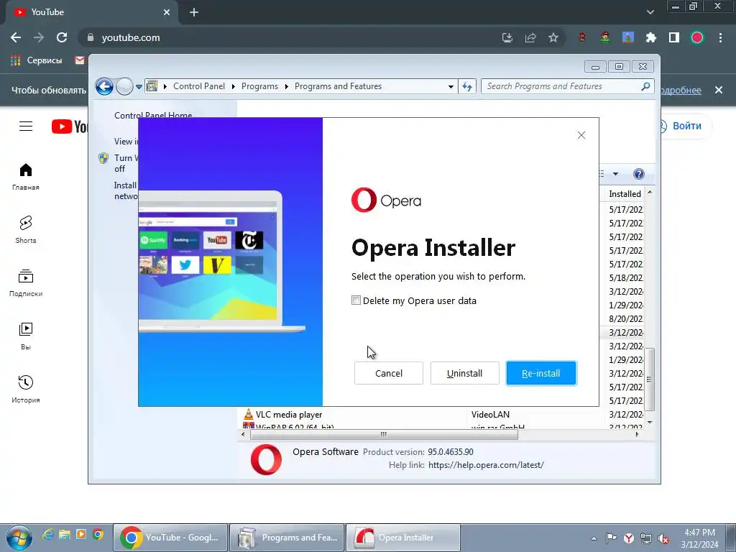
Task: Open the Chrome extensions puzzle menu
Action: [650, 37]
